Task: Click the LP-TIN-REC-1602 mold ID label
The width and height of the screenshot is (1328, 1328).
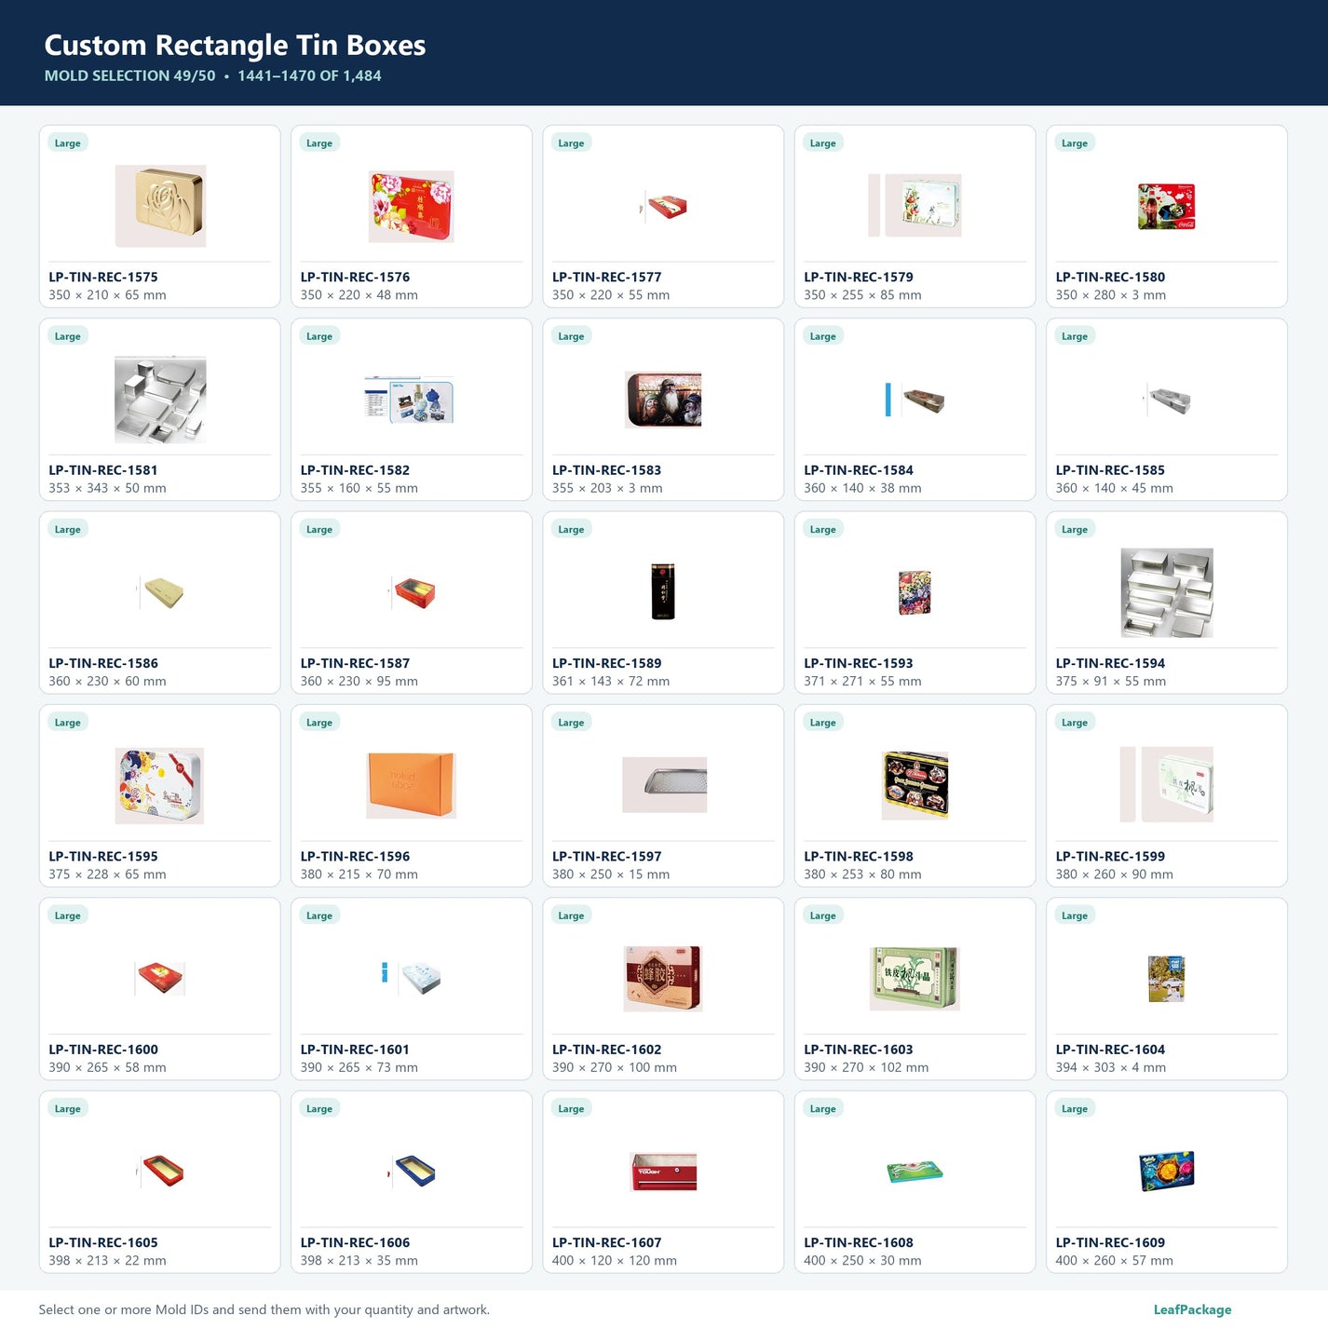Action: click(x=607, y=1050)
